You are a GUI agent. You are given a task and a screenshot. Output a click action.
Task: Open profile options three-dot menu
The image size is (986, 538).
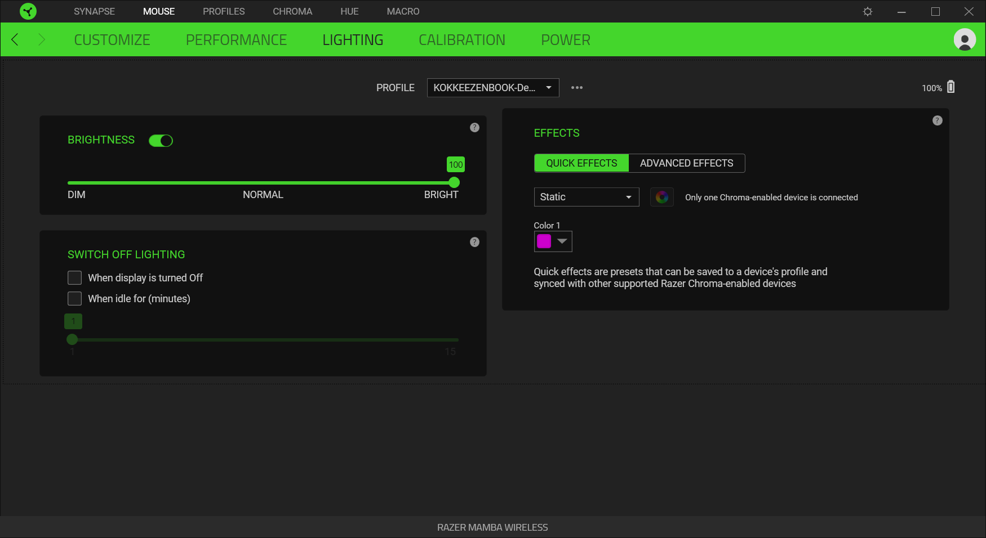(577, 87)
